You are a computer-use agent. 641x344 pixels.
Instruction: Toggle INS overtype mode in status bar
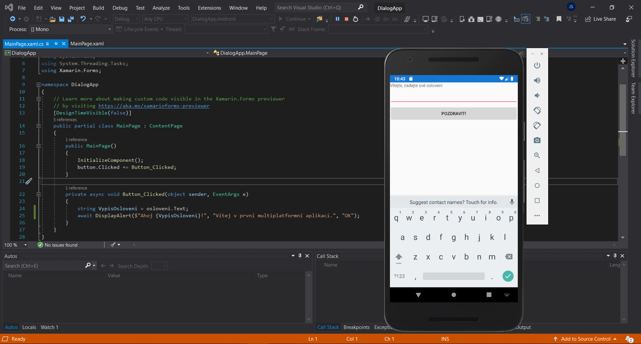coord(445,339)
